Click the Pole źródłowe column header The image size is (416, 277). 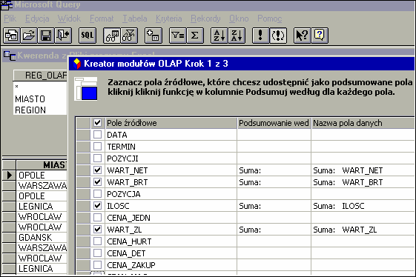[171, 123]
